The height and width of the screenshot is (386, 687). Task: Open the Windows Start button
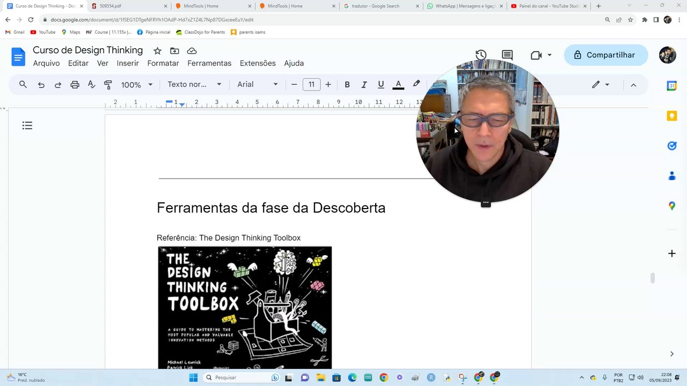pyautogui.click(x=193, y=377)
